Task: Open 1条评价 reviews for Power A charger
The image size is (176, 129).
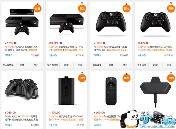Action: (x=9, y=125)
